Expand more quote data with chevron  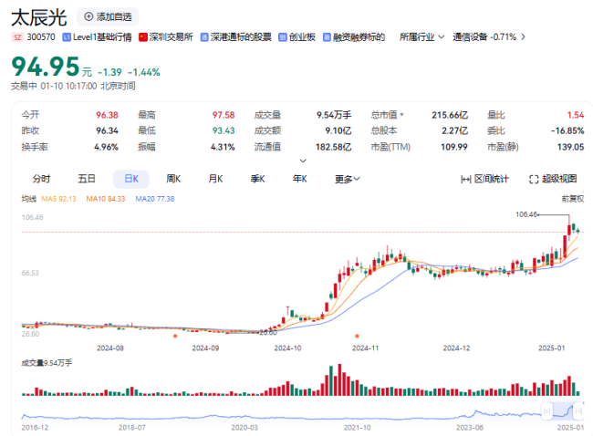point(303,161)
